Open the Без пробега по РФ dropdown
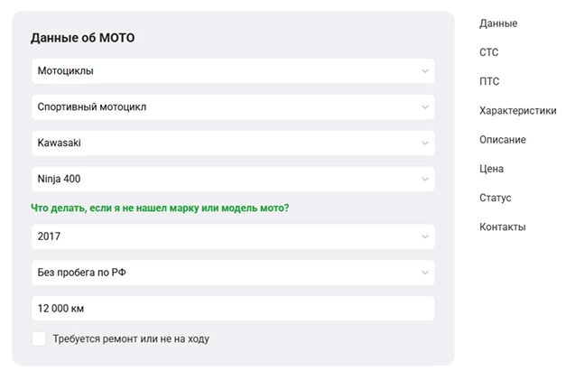Screen dimensions: 566x380 pyautogui.click(x=232, y=273)
